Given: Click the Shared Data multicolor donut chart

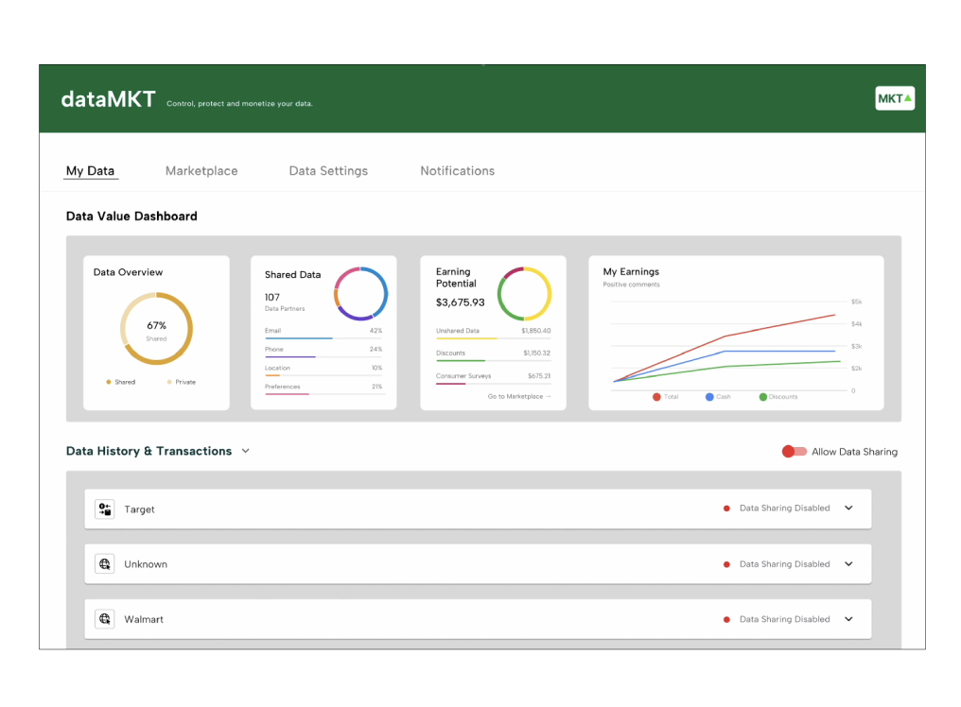Looking at the screenshot, I should click(x=360, y=294).
